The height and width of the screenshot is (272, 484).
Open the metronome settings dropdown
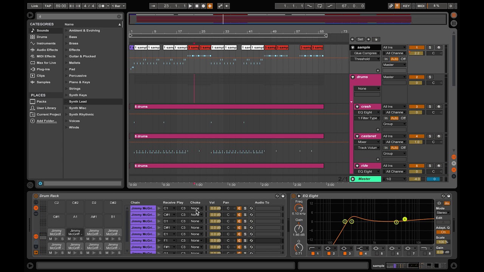click(x=108, y=6)
